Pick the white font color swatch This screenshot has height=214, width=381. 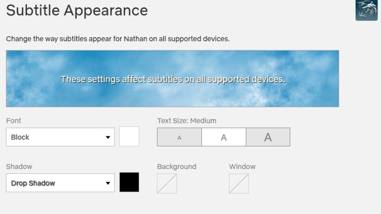point(129,137)
